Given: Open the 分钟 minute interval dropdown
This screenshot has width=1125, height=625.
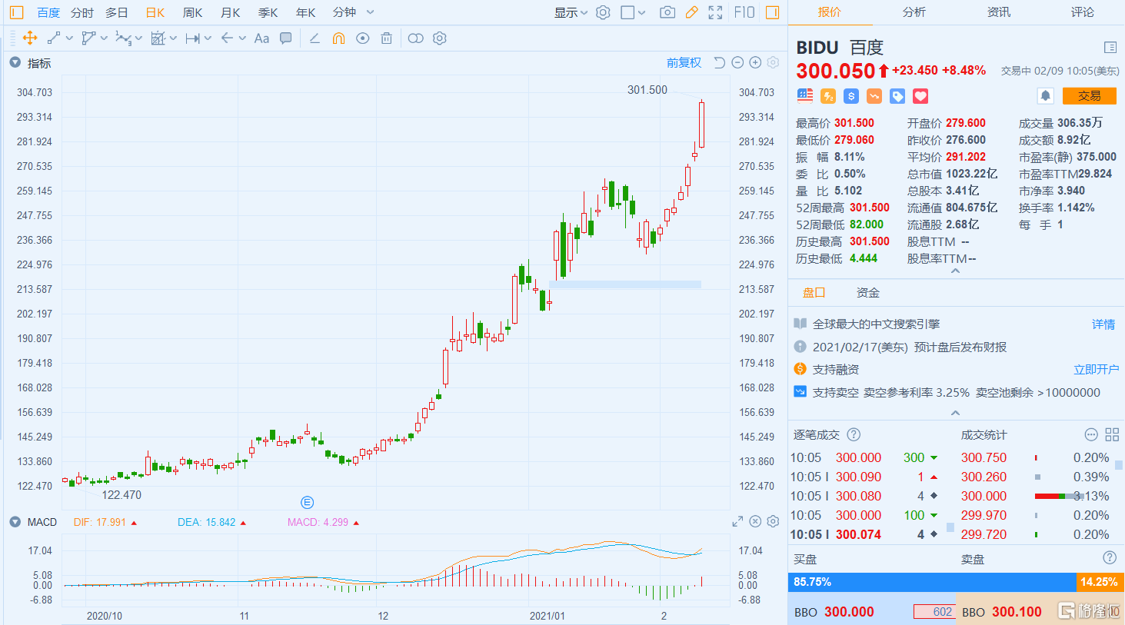Looking at the screenshot, I should pyautogui.click(x=354, y=12).
